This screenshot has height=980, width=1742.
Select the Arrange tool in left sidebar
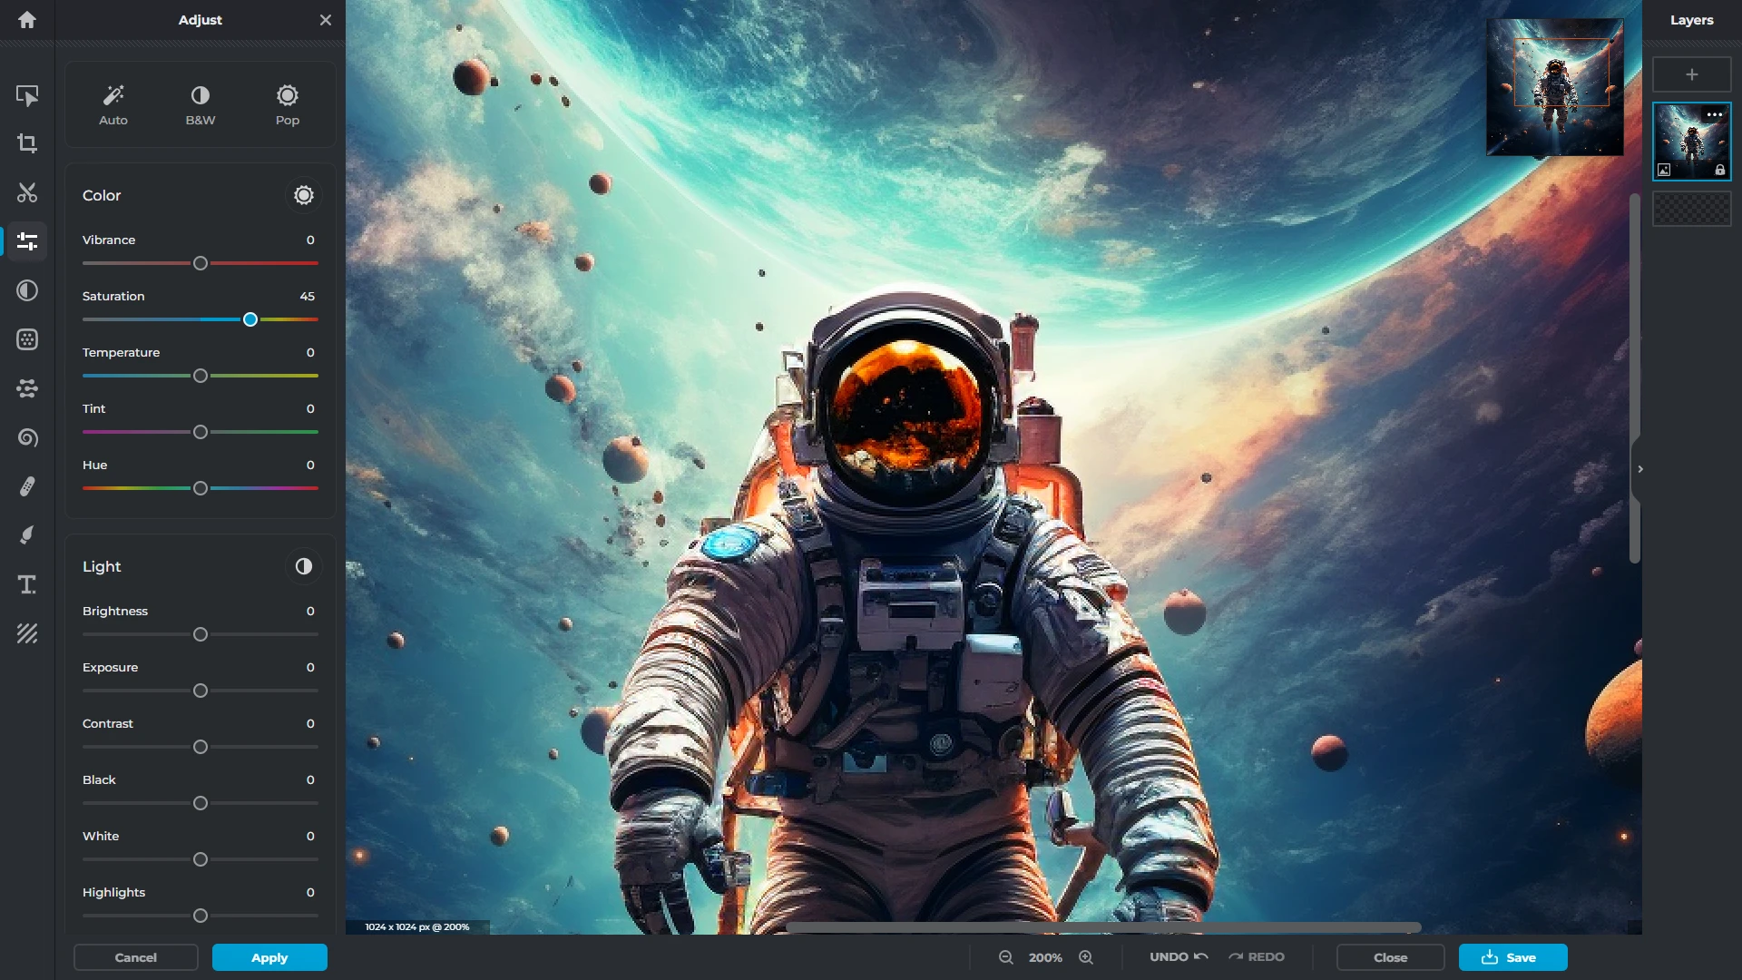point(27,95)
